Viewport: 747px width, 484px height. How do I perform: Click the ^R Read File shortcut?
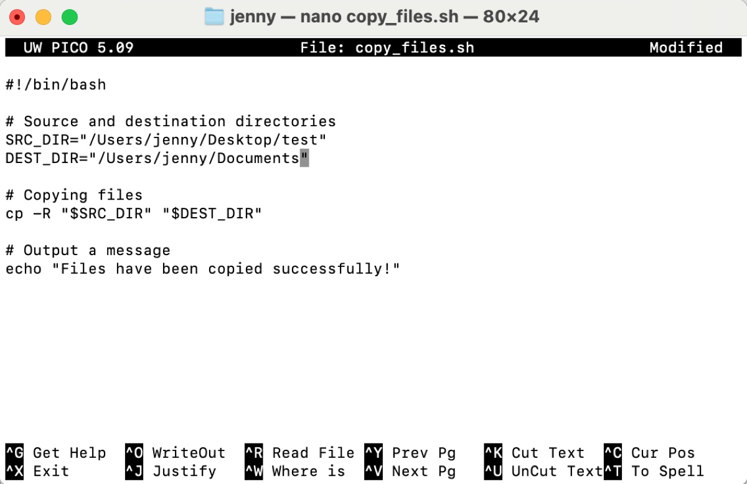(299, 453)
